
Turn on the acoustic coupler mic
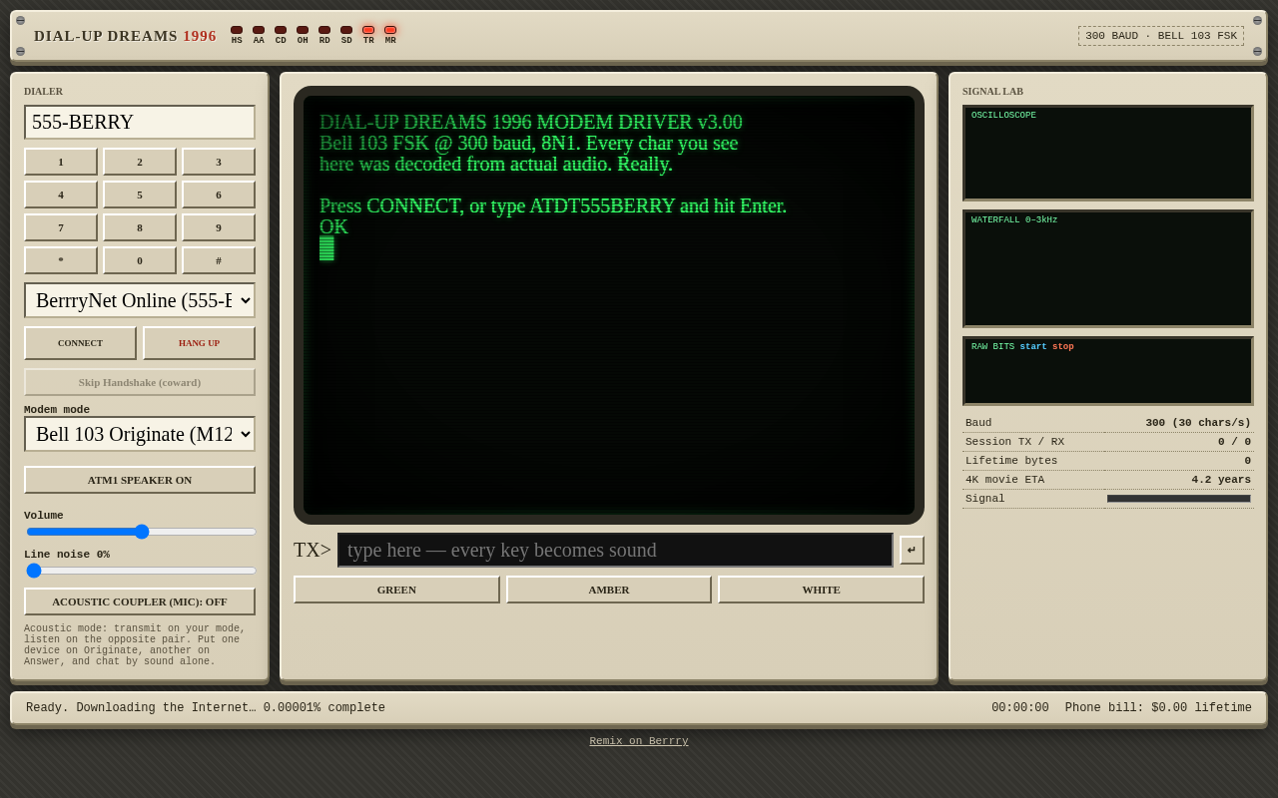pyautogui.click(x=140, y=601)
